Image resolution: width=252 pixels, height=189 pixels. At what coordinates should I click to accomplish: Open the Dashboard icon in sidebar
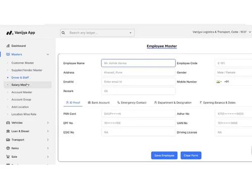[8, 46]
